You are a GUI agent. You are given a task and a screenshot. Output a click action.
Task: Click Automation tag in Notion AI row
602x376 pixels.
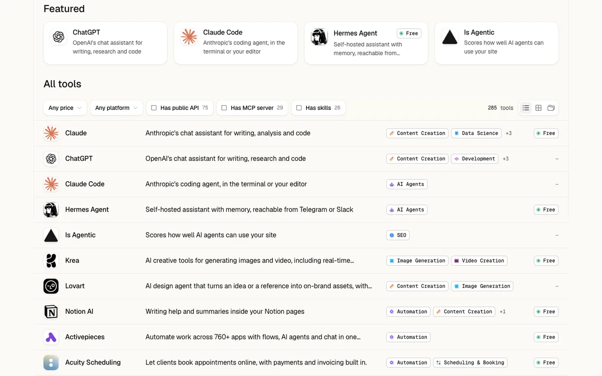point(408,312)
